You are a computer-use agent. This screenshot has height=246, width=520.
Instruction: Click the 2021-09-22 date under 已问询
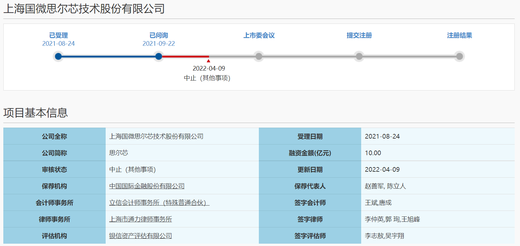(159, 44)
